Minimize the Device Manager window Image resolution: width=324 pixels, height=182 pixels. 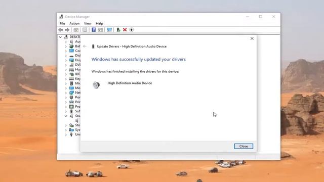click(x=248, y=17)
